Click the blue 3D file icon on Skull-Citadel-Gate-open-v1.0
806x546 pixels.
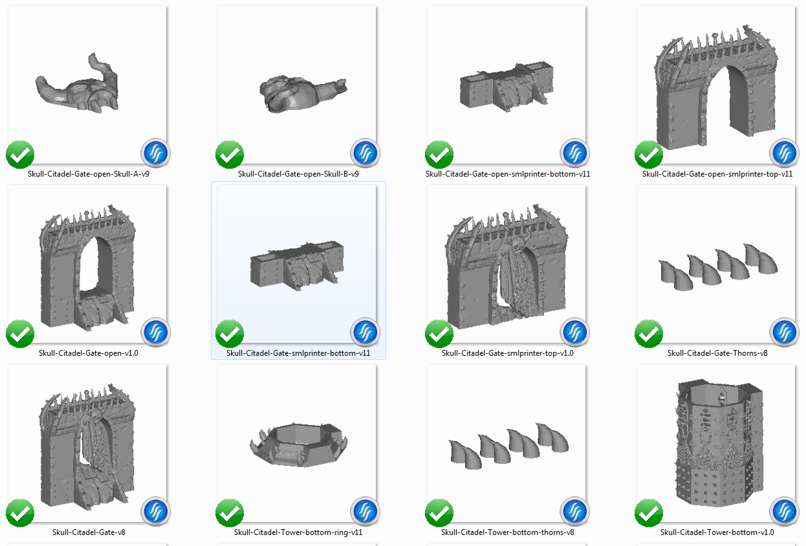155,333
